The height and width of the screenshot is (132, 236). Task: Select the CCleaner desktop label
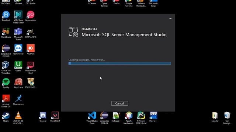(92, 3)
